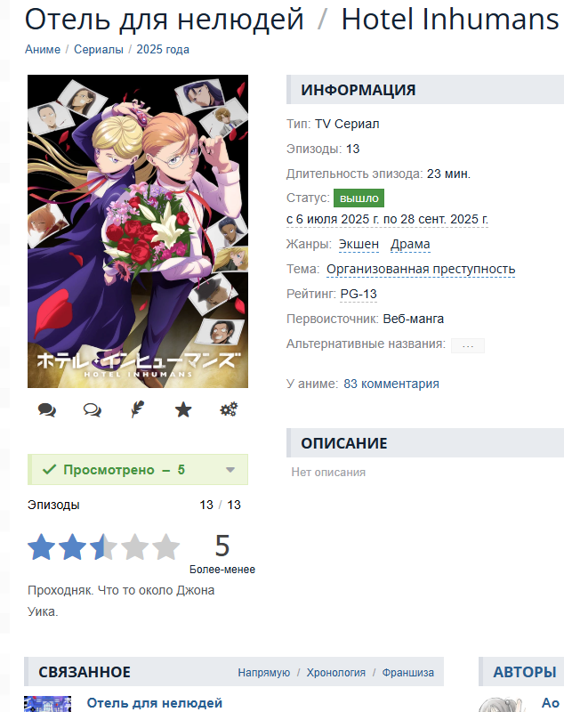This screenshot has width=564, height=712.
Task: Set rating with the fifth star
Action: [165, 546]
